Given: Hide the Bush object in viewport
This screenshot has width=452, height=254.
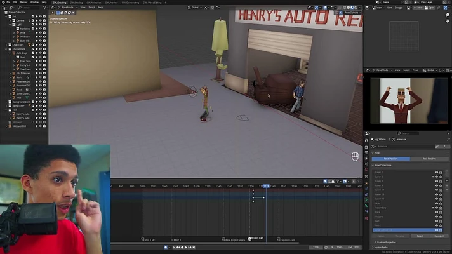Looking at the screenshot, I should (41, 77).
